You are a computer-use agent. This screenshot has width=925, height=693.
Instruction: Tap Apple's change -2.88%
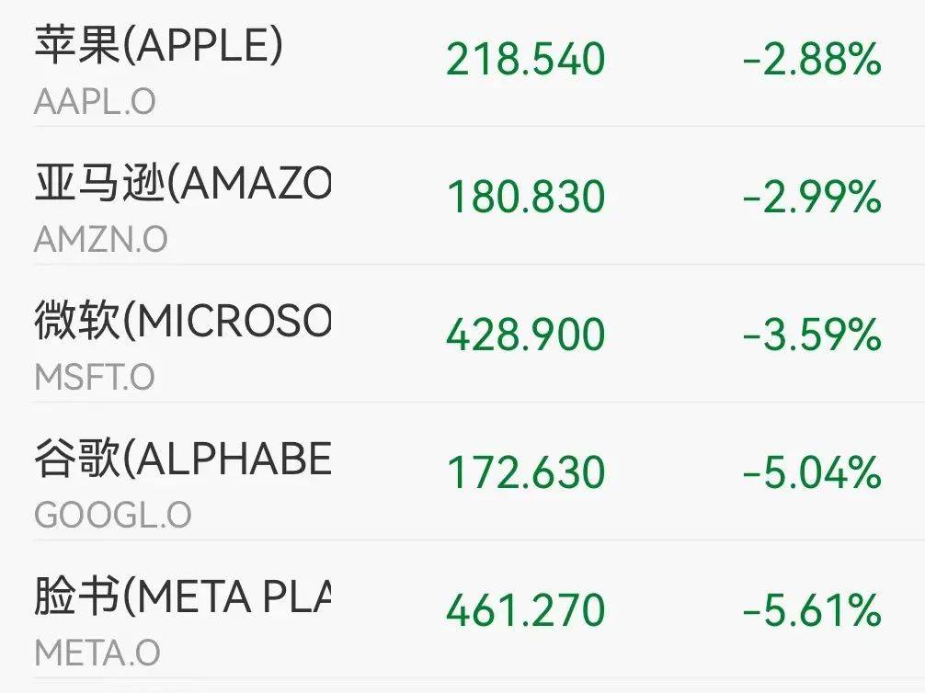click(812, 59)
